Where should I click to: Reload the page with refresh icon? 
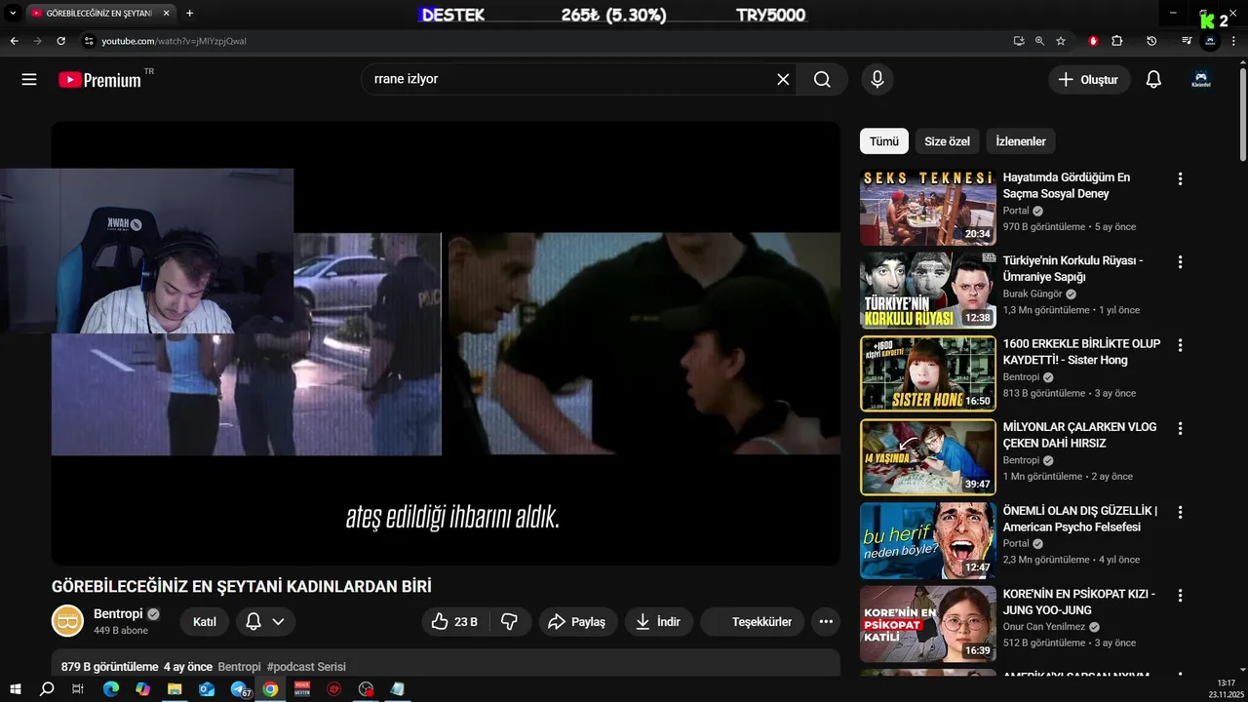pos(60,41)
